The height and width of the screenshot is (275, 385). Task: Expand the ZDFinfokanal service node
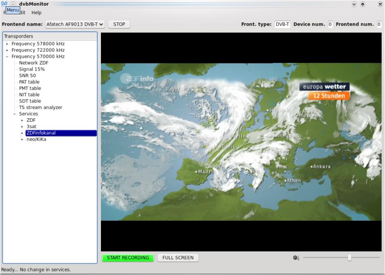pos(22,133)
